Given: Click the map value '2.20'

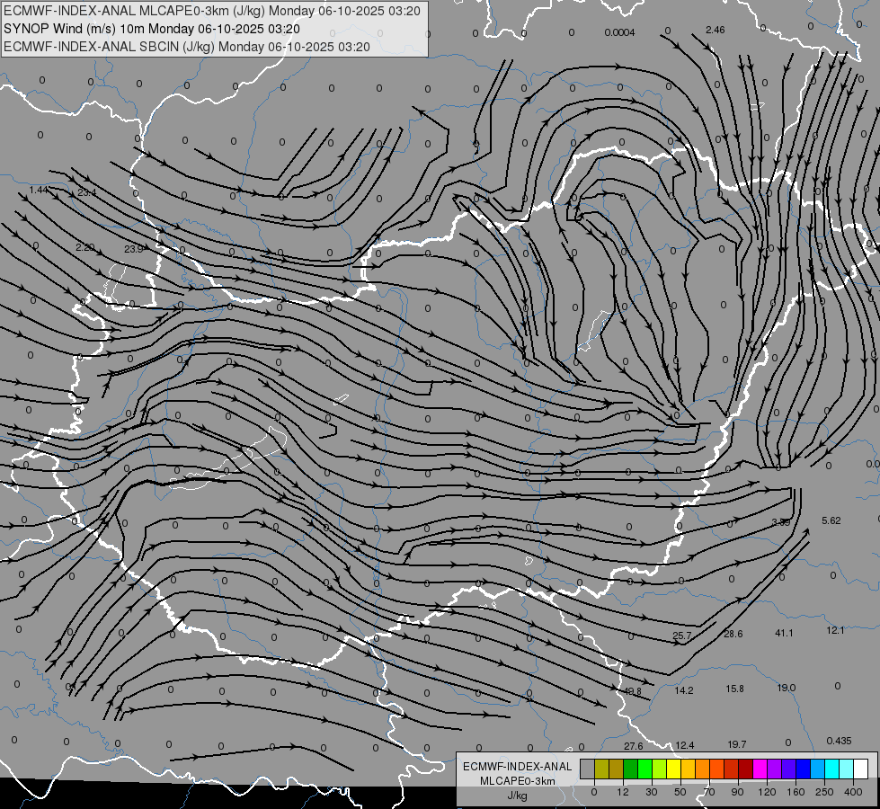Looking at the screenshot, I should (84, 247).
